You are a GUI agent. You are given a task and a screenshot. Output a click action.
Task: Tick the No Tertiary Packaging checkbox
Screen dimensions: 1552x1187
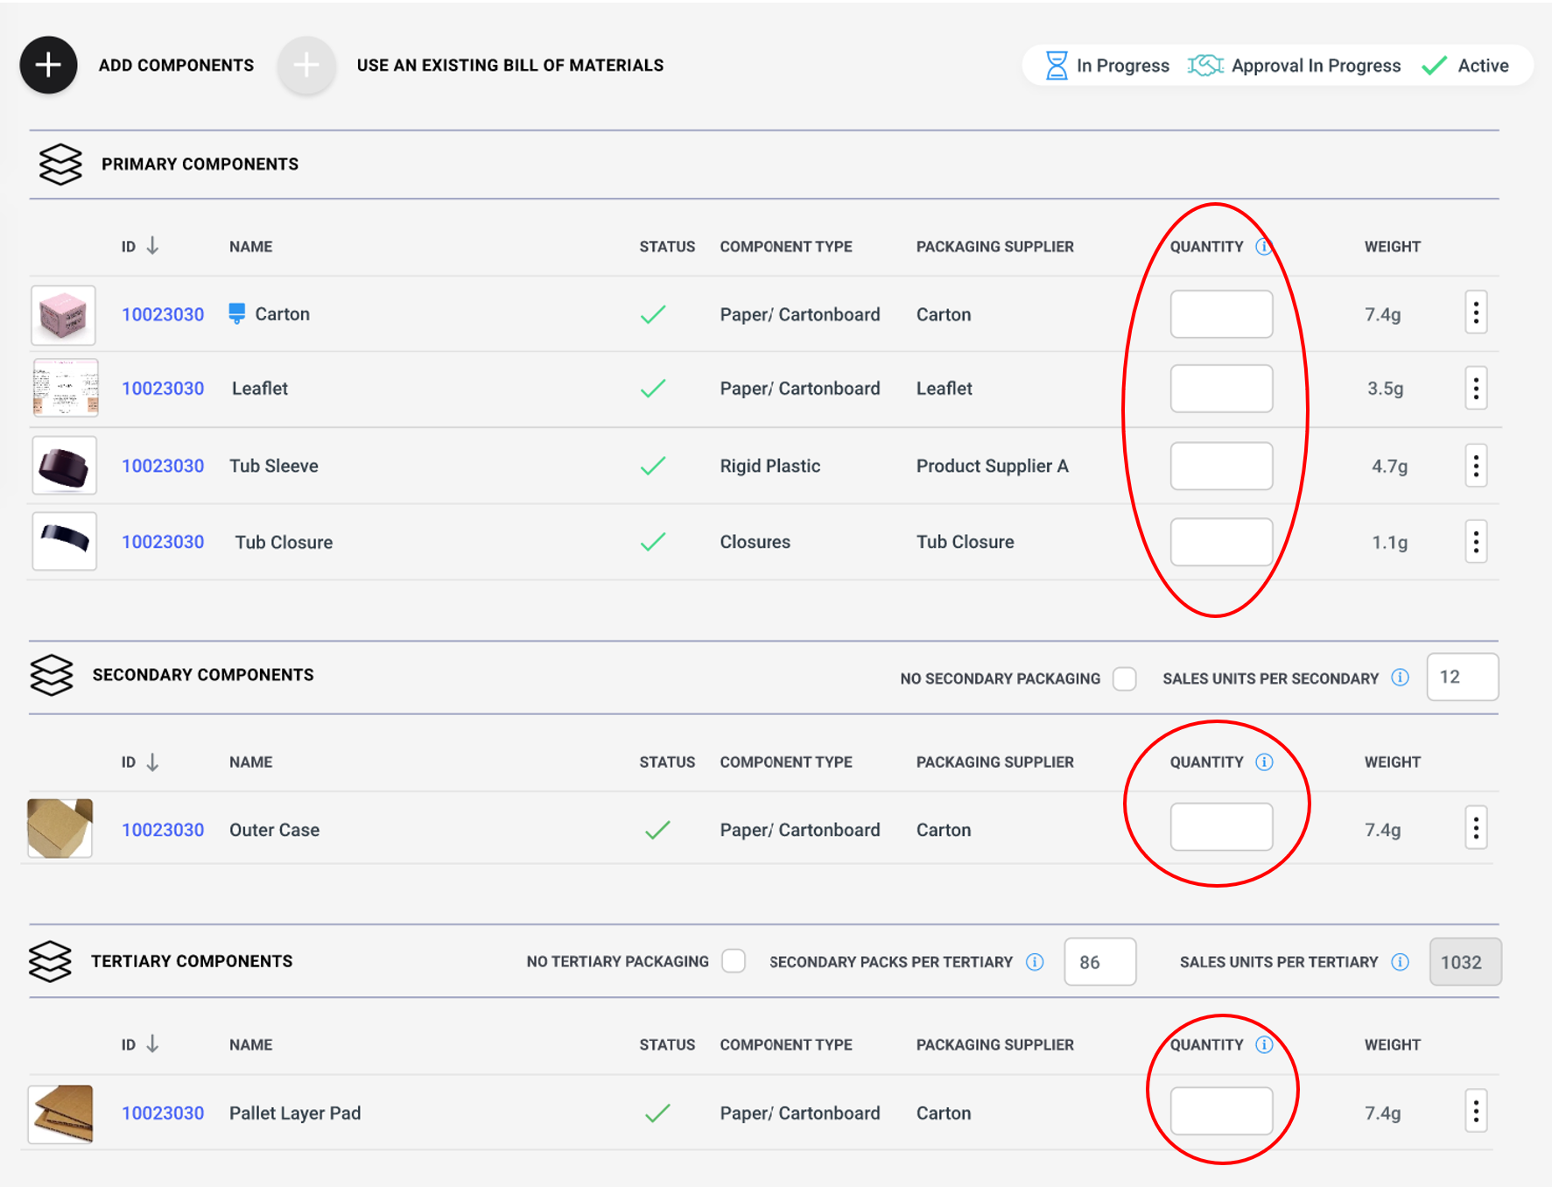pyautogui.click(x=734, y=961)
